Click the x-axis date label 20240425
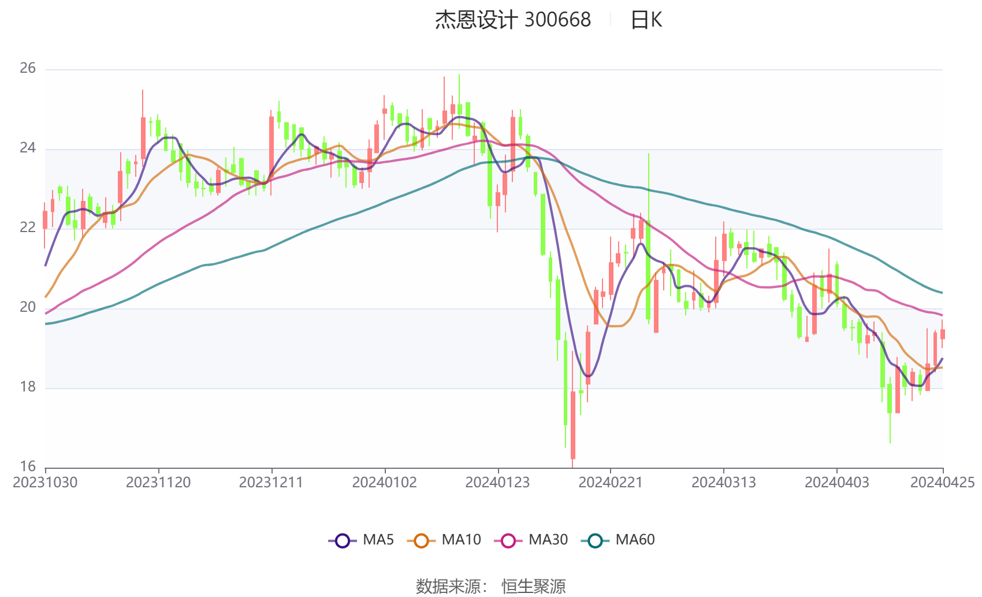 click(943, 482)
